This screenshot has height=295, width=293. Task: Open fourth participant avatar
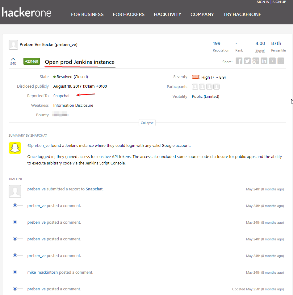(216, 87)
